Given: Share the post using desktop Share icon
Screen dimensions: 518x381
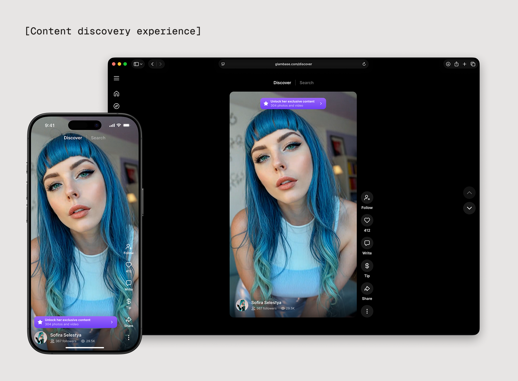Looking at the screenshot, I should click(x=367, y=289).
